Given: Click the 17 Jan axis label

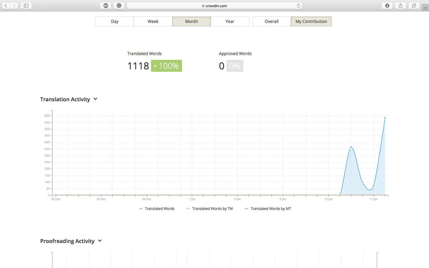Looking at the screenshot, I should 374,199.
